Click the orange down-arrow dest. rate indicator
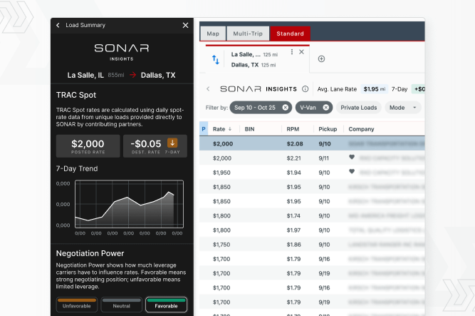Viewport: 475px width, 316px height. pos(172,143)
